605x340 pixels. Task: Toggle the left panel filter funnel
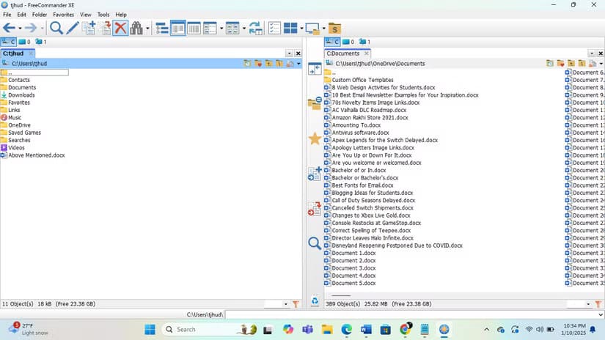296,303
